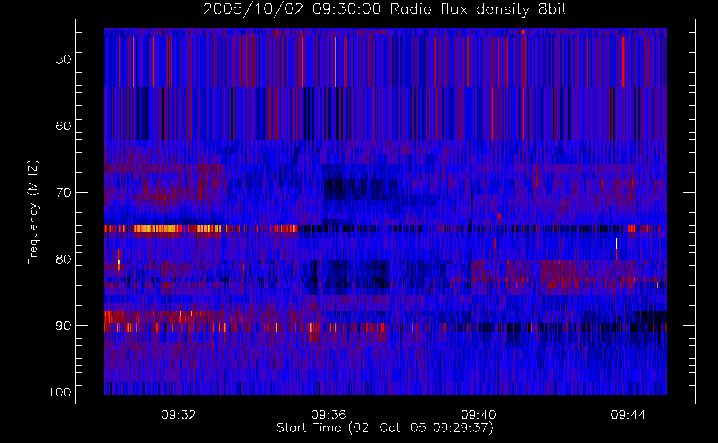718x443 pixels.
Task: Click the 09:32 time tick label
Action: tap(179, 415)
